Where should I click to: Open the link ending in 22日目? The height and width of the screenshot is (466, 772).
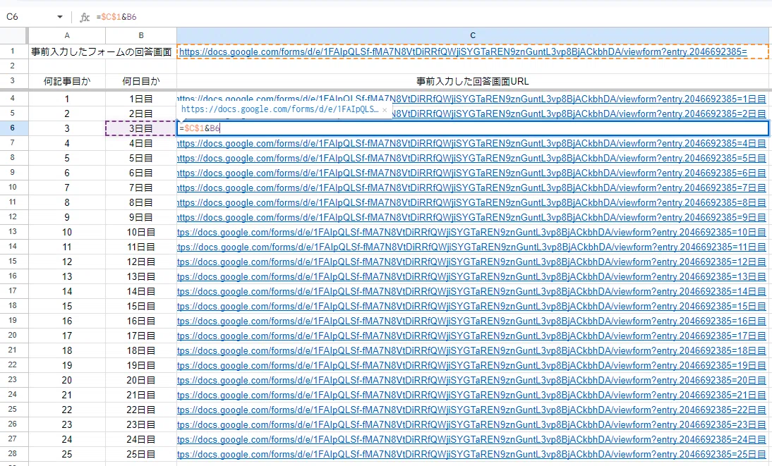click(471, 410)
